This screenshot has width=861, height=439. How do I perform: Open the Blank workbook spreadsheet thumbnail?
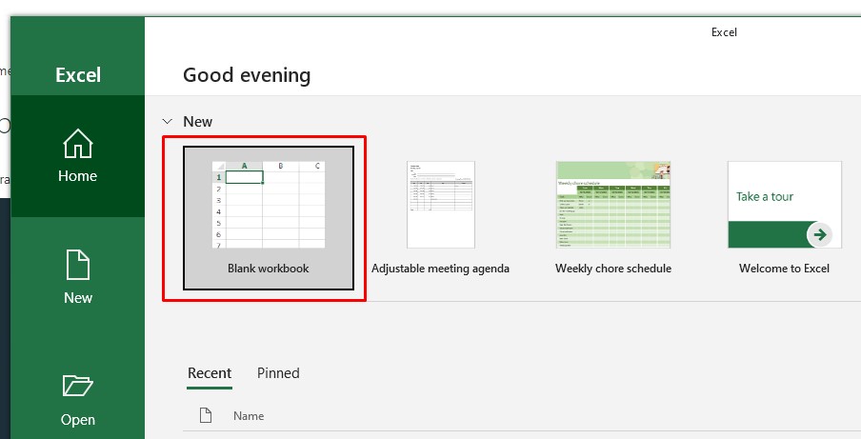268,204
